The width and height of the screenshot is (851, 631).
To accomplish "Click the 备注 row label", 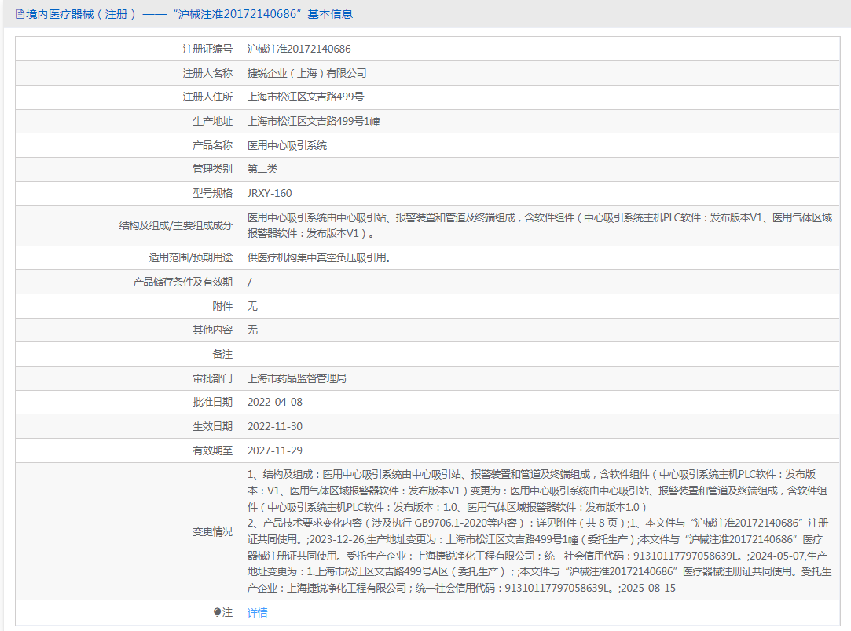I will click(222, 354).
